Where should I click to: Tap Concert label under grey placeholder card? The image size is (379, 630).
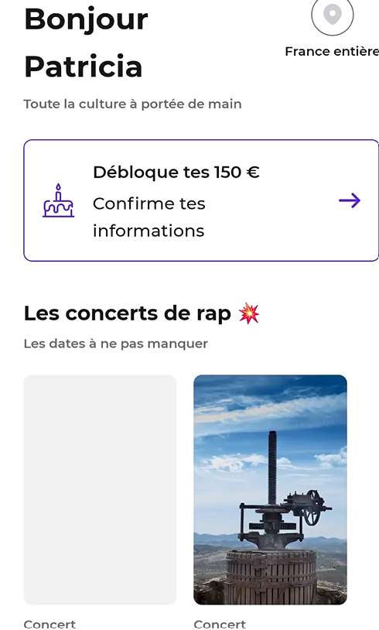50,624
